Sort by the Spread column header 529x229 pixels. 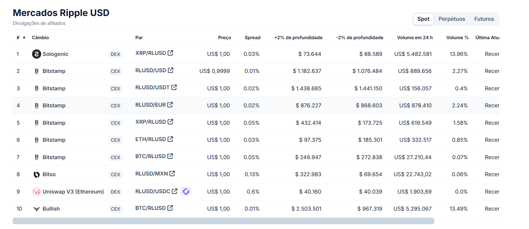click(252, 37)
